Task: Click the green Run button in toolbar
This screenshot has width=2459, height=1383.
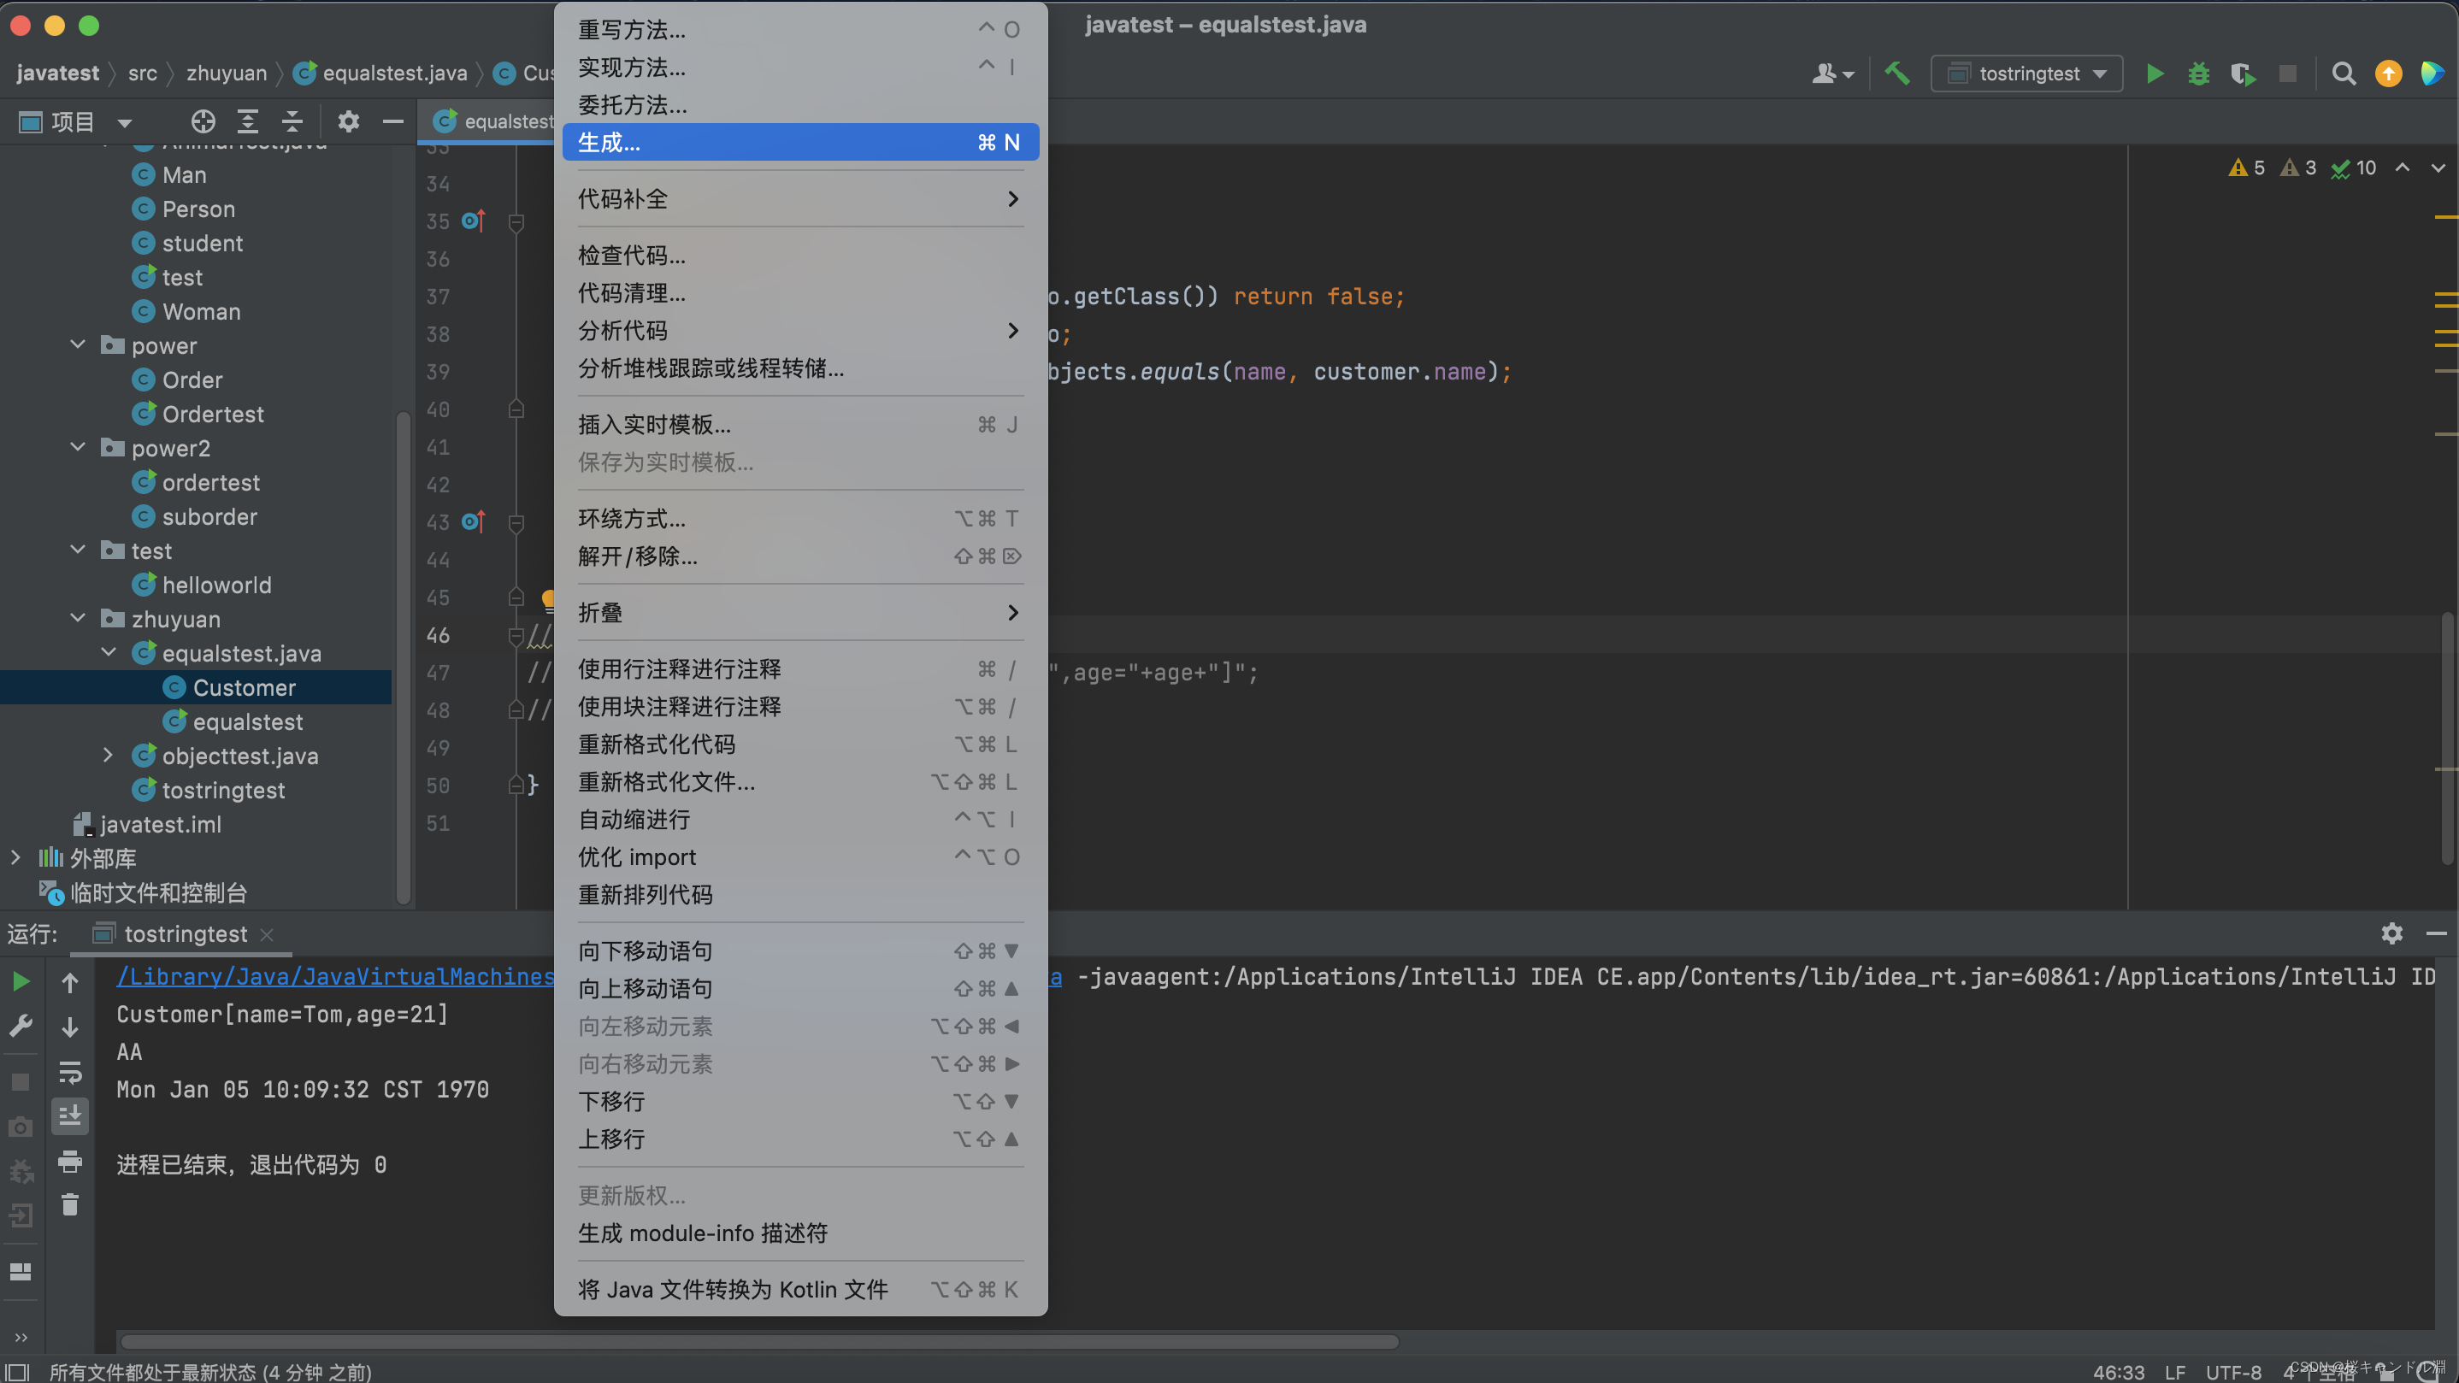Action: coord(2154,74)
